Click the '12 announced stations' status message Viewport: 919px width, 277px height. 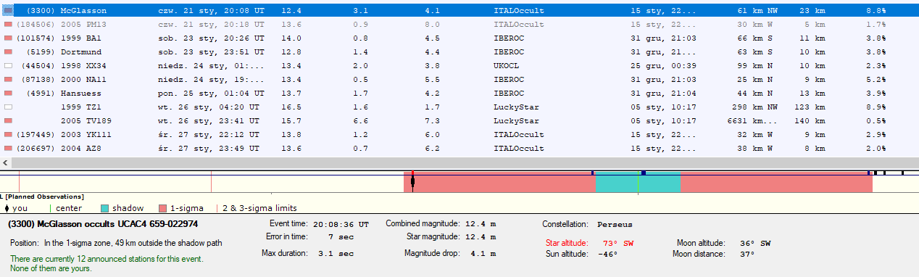tap(107, 259)
